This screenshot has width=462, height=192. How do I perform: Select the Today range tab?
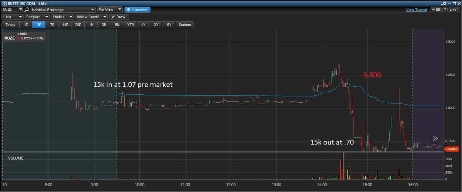coord(10,25)
